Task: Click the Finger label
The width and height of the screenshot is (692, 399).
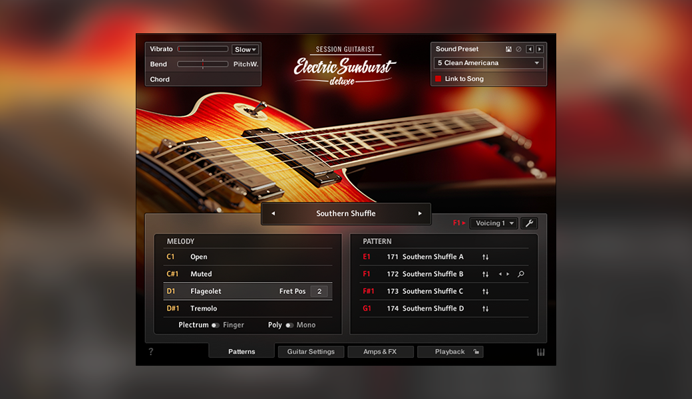Action: pos(234,325)
